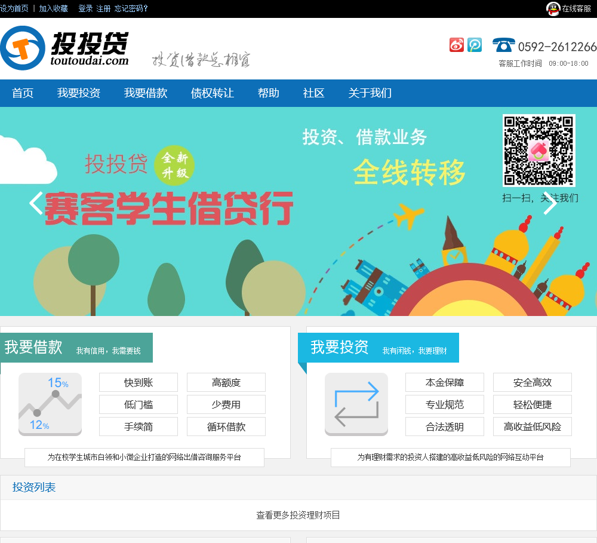The width and height of the screenshot is (597, 543).
Task: Click 设为首页 in the top bar
Action: tap(14, 8)
